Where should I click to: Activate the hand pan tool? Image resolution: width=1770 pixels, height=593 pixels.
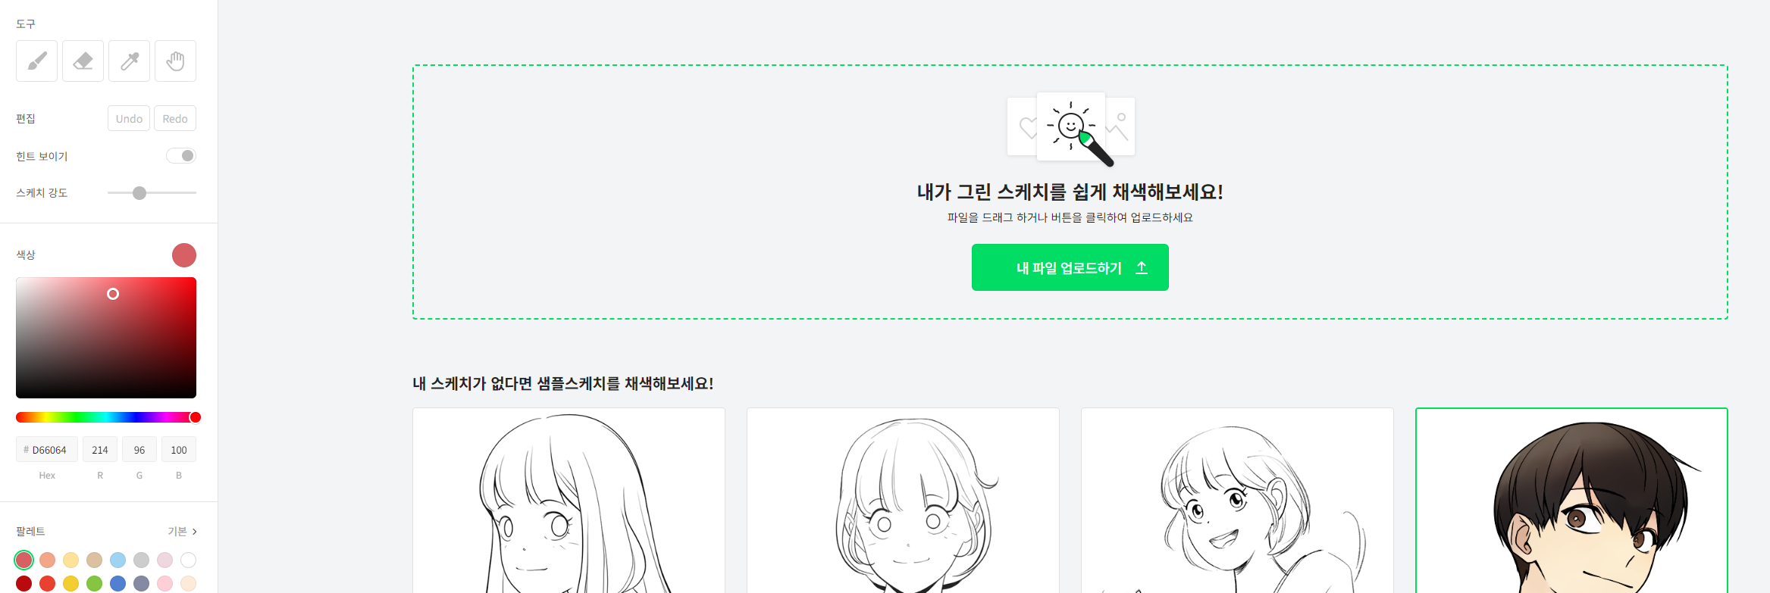pyautogui.click(x=175, y=61)
